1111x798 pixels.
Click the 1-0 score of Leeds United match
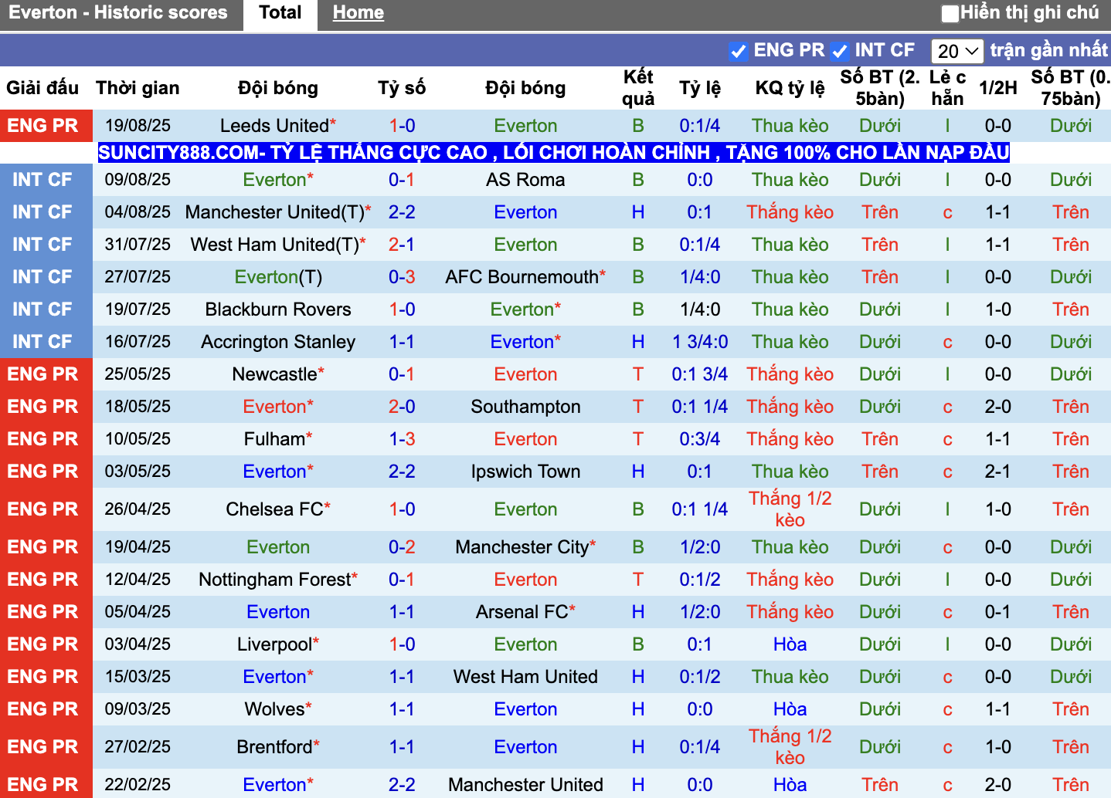(402, 126)
